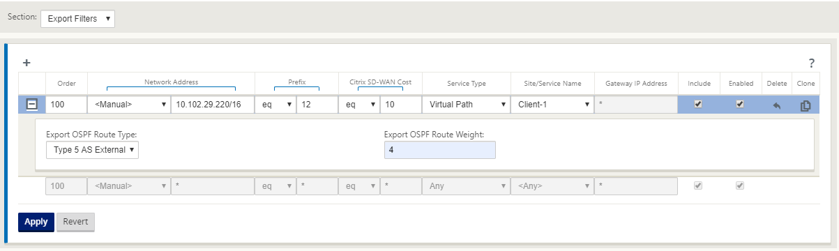The height and width of the screenshot is (251, 839).
Task: Click the Citrix SD-WAN Cost header
Action: coord(380,82)
